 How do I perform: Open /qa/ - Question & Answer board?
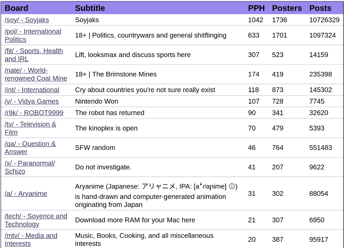(30, 144)
